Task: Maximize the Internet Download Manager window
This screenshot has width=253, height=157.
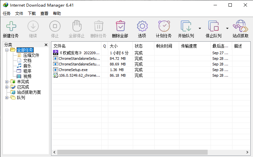Action: point(230,5)
